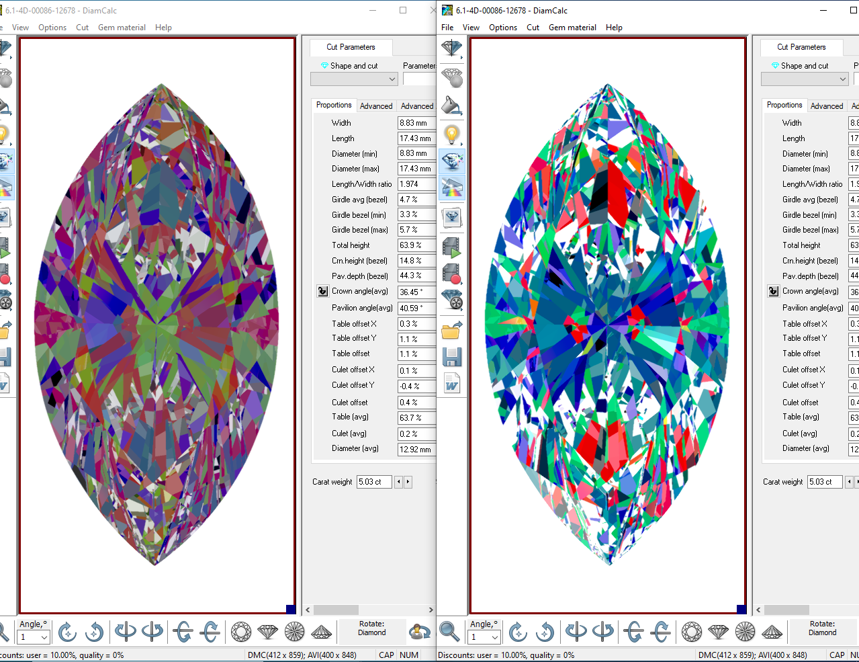Image resolution: width=859 pixels, height=662 pixels.
Task: Open the Help menu in left window
Action: coord(163,28)
